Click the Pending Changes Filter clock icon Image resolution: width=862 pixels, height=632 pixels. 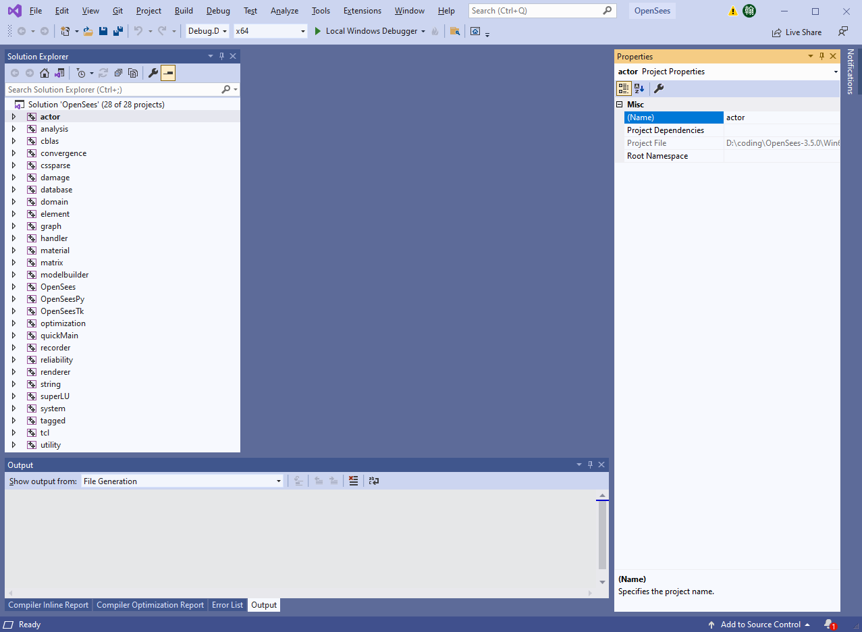pos(81,73)
